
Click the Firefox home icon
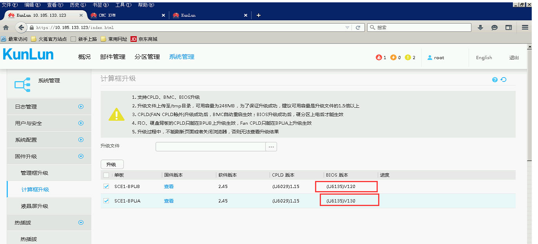[x=6, y=27]
